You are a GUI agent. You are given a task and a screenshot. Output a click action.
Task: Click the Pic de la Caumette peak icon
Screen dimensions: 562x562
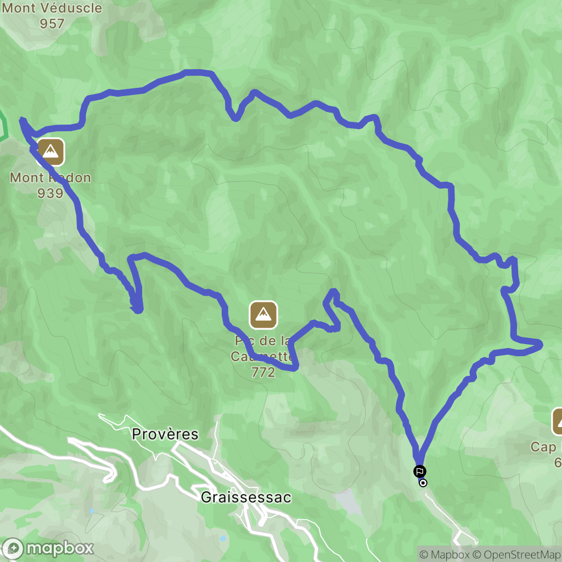coord(263,315)
